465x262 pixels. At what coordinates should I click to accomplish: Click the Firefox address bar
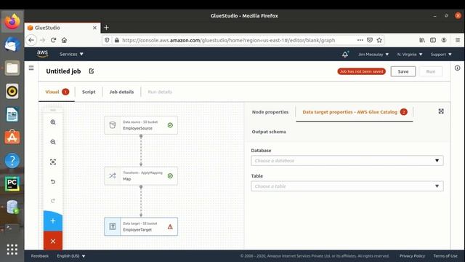point(228,40)
